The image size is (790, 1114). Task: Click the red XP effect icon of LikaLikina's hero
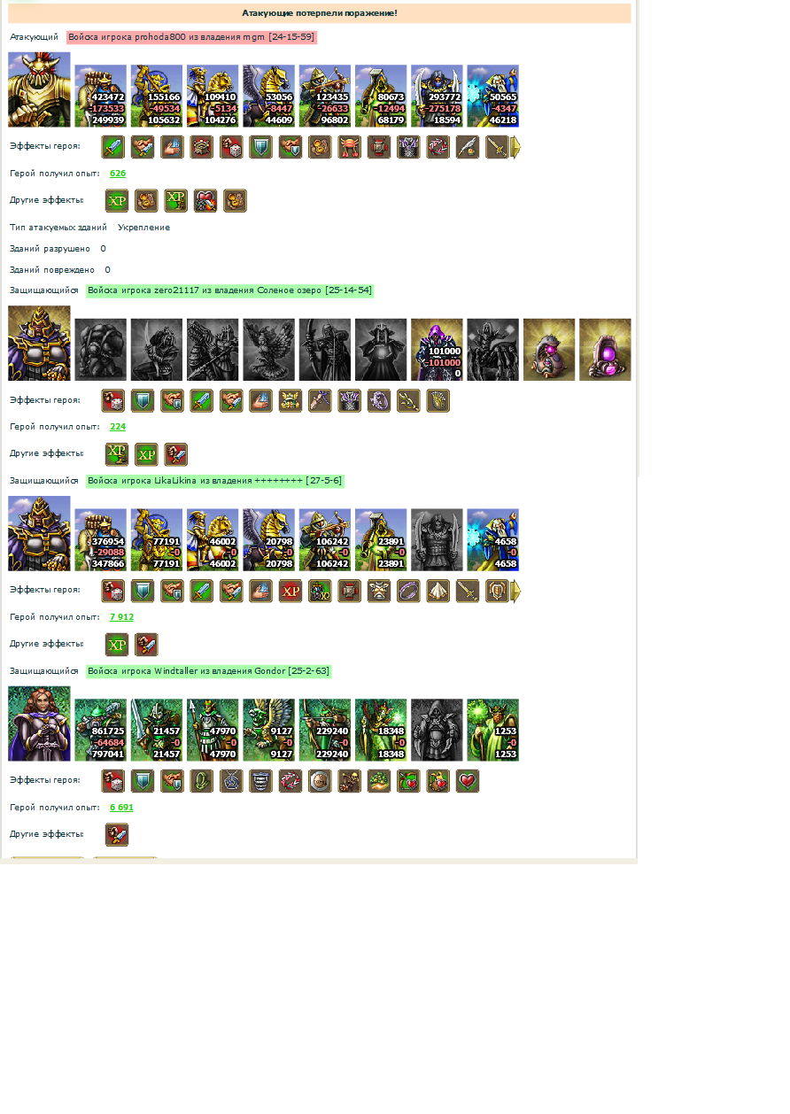click(x=290, y=591)
